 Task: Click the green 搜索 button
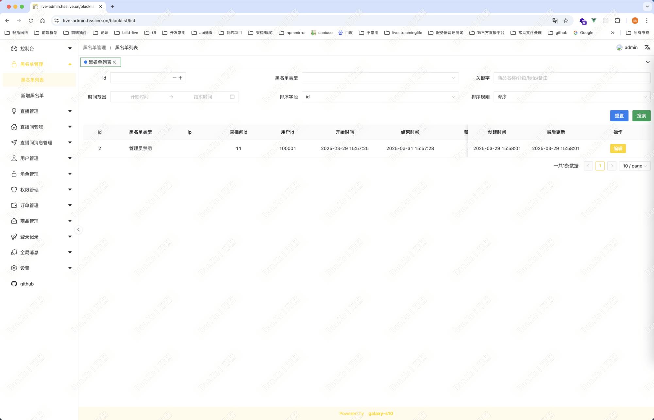(x=641, y=116)
